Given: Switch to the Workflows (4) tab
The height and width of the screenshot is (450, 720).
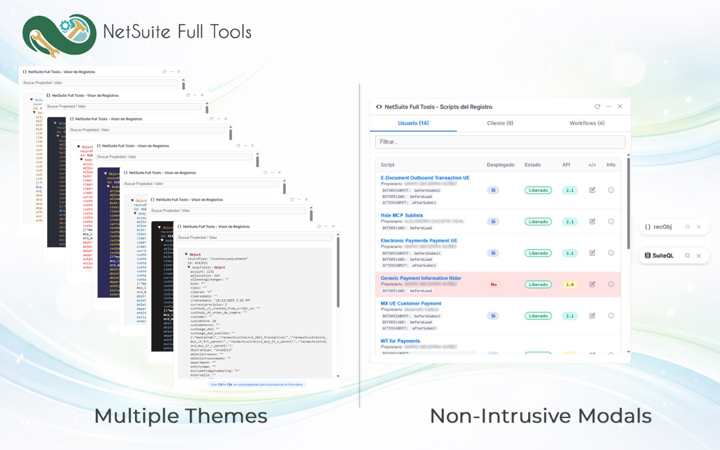Looking at the screenshot, I should (x=587, y=123).
